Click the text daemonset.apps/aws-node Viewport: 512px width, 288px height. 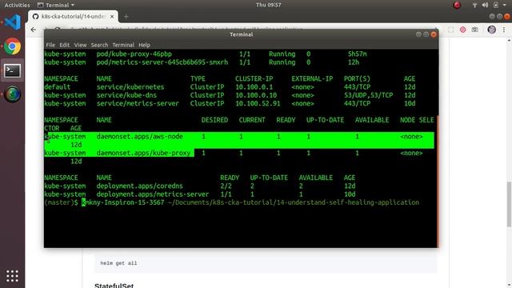(139, 137)
